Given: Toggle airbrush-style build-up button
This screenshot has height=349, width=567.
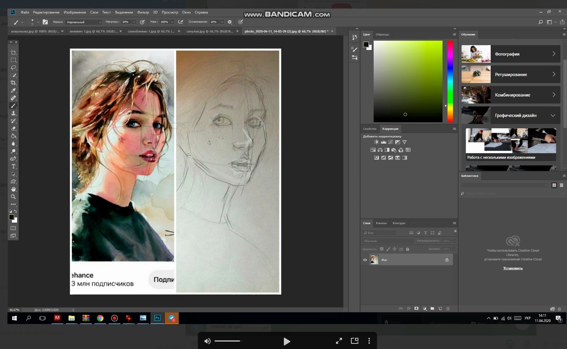Looking at the screenshot, I should [180, 22].
